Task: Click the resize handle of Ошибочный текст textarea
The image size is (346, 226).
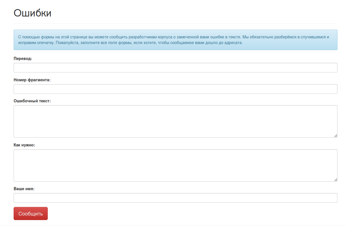Action: 335,136
